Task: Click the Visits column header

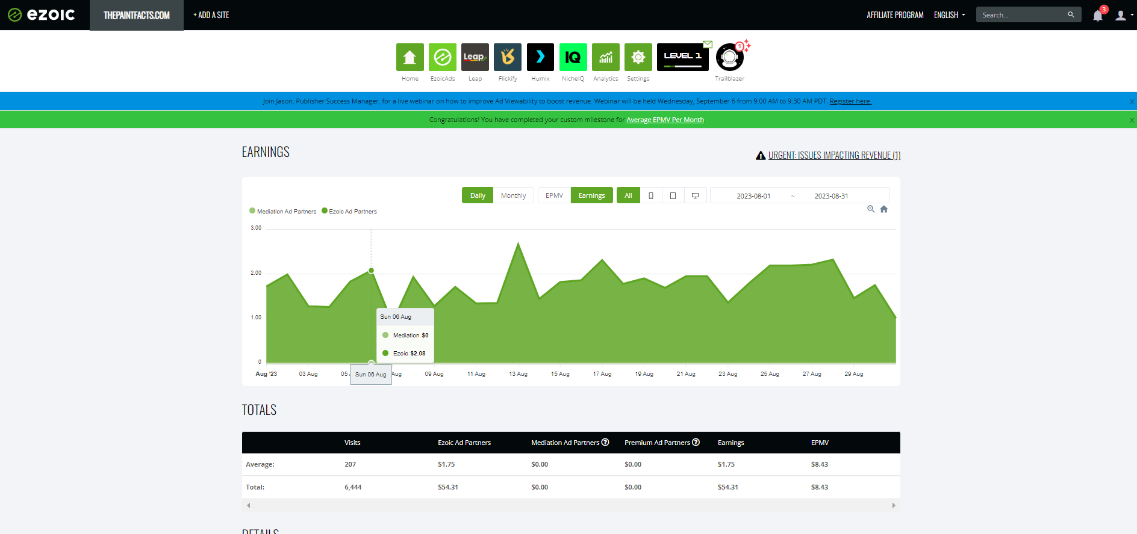Action: click(352, 443)
